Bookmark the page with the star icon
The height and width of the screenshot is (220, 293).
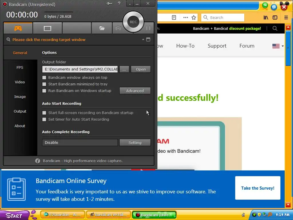pyautogui.click(x=194, y=17)
